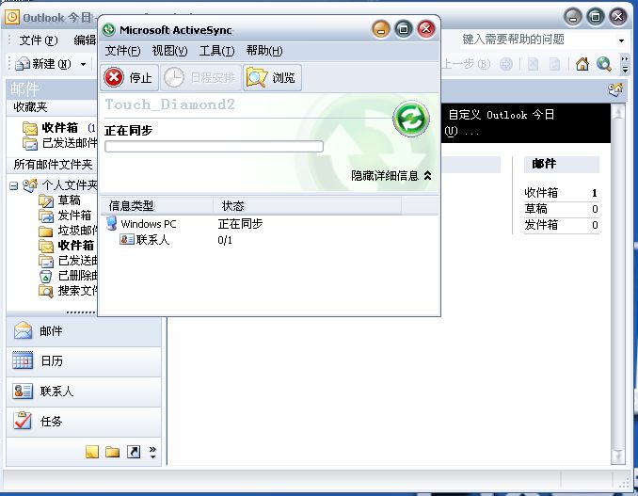
Task: Click 草稿 link in Outlook Today mail summary
Action: coord(535,209)
